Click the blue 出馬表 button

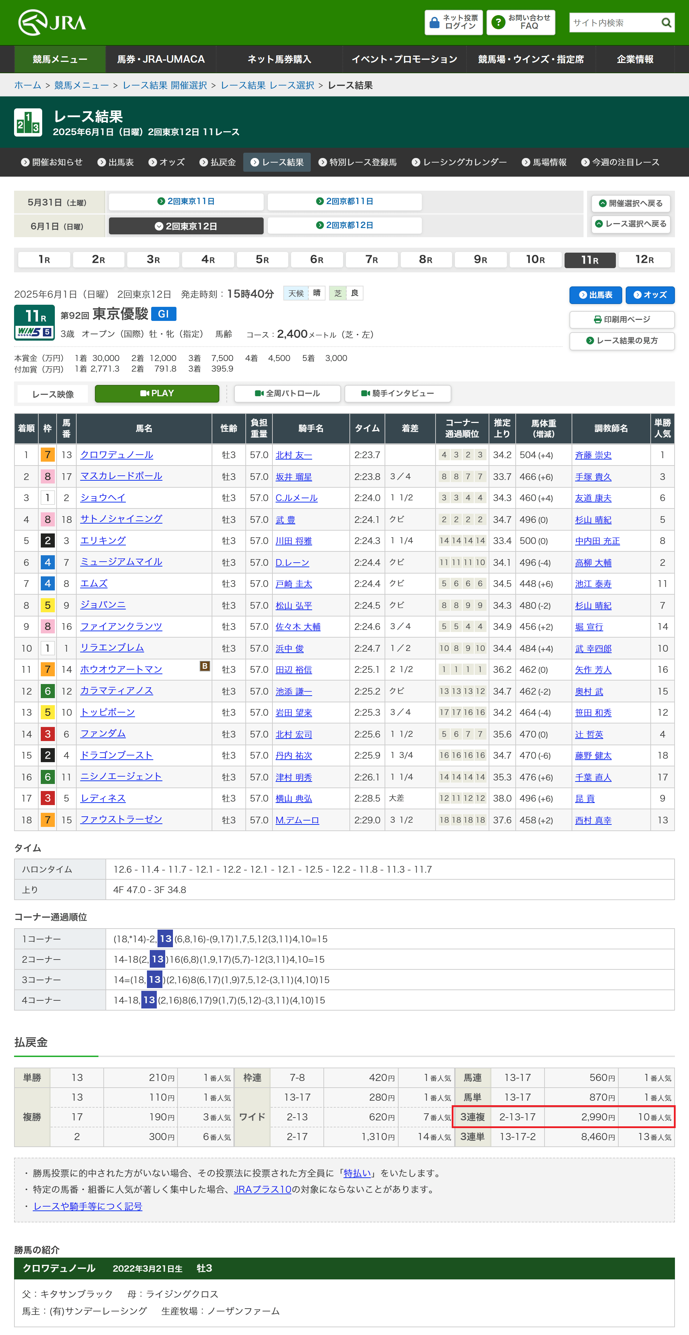595,295
